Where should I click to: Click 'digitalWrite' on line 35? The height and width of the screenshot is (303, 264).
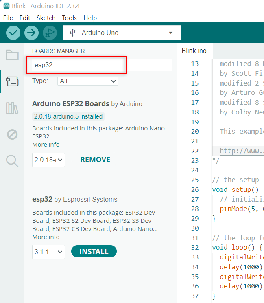pyautogui.click(x=242, y=277)
